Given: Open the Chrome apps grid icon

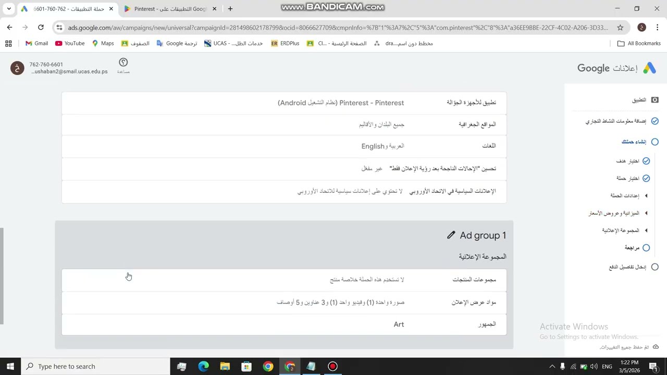Looking at the screenshot, I should tap(8, 44).
